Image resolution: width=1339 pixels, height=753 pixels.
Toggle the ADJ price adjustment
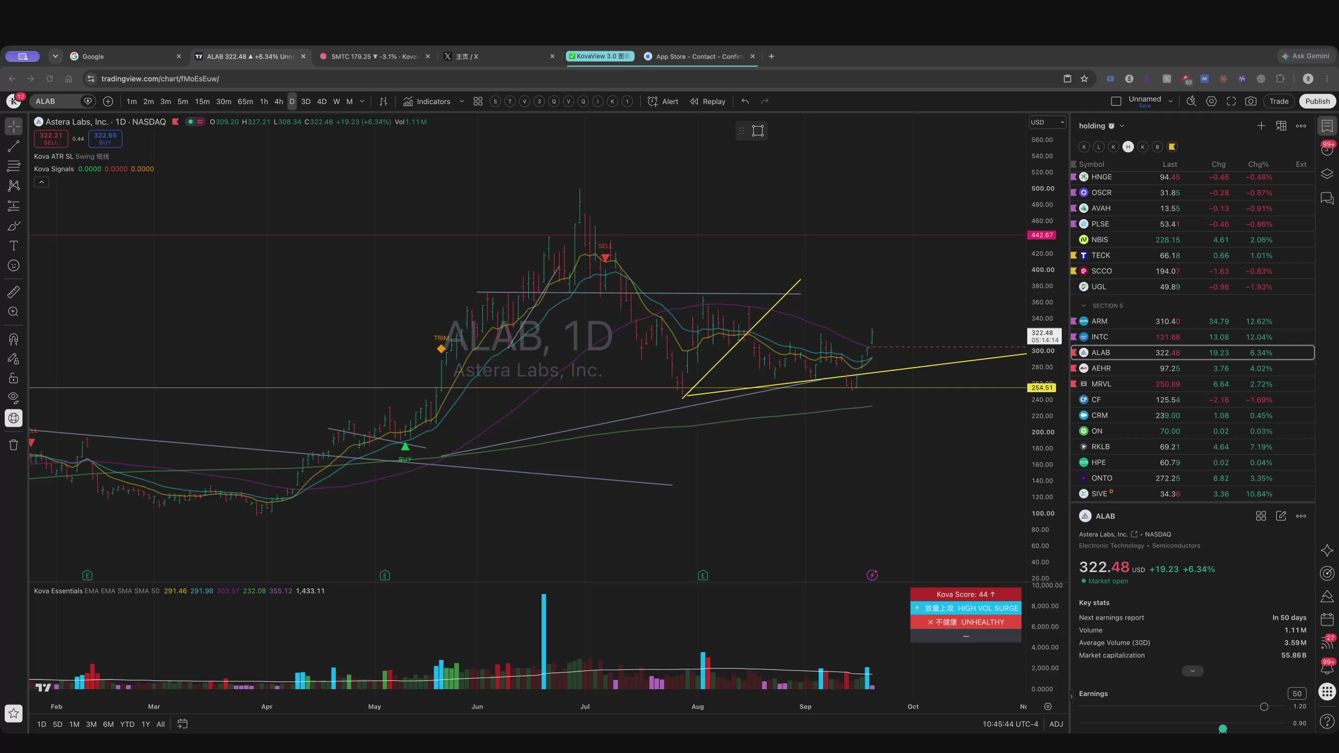[x=1056, y=724]
